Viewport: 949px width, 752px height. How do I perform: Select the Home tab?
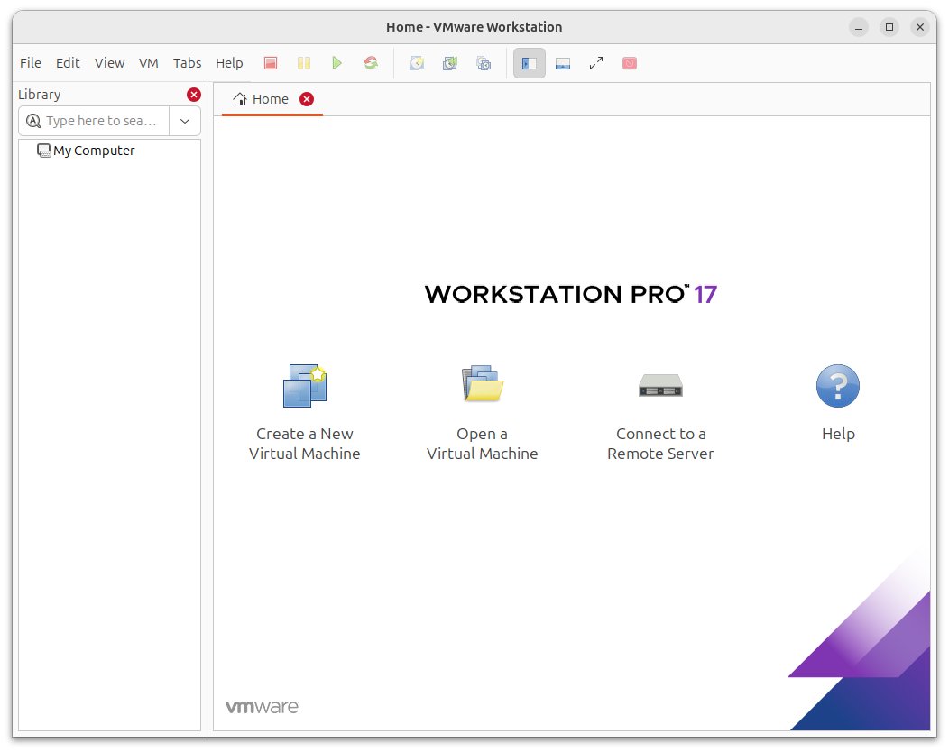pos(270,99)
